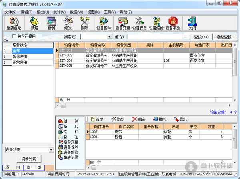Click the small panel toggle icon above 设备状态 list
The width and height of the screenshot is (240, 179).
pyautogui.click(x=6, y=40)
